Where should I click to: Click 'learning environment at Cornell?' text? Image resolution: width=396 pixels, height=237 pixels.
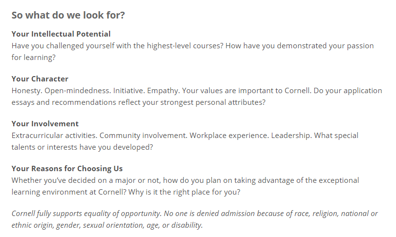(x=69, y=192)
